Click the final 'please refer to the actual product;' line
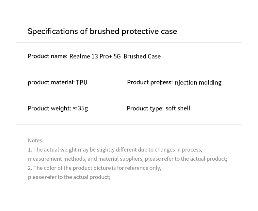The height and width of the screenshot is (211, 258). [69, 177]
